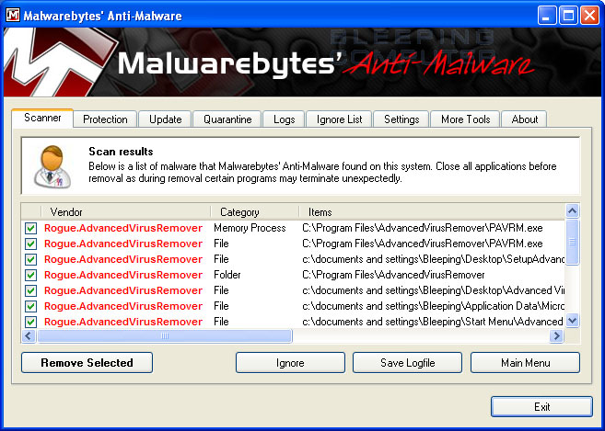Click the vertical scrollbar up arrow

pyautogui.click(x=572, y=211)
